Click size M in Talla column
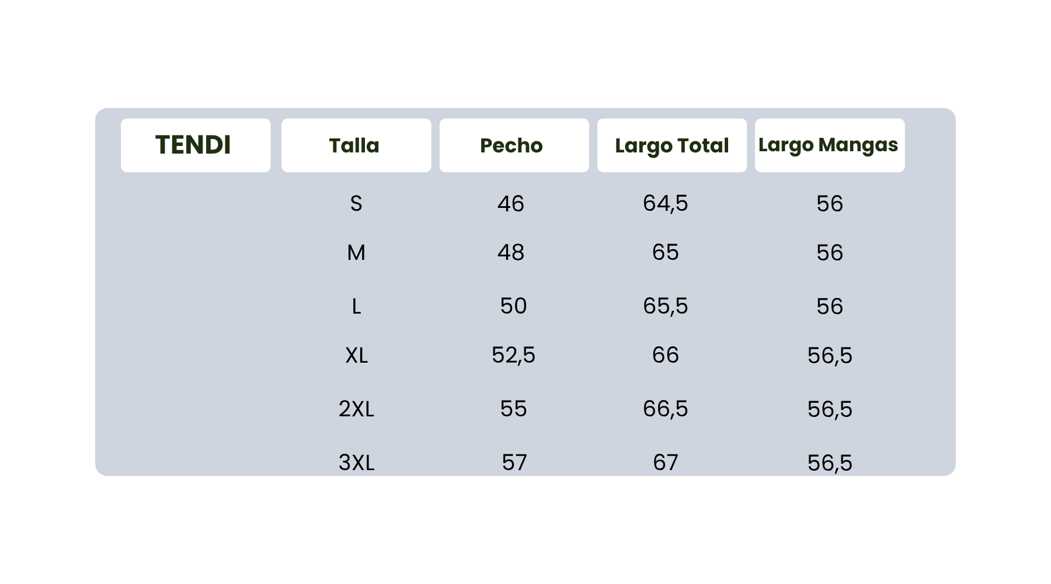The height and width of the screenshot is (584, 1051). tap(356, 253)
